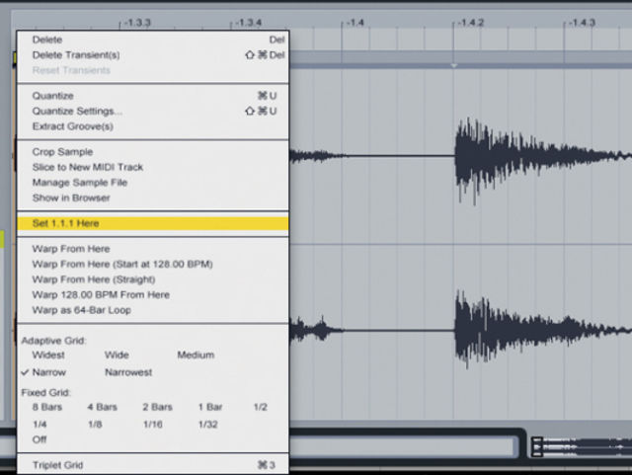The width and height of the screenshot is (632, 475).
Task: Click the -1.3.3 ruler marker
Action: point(137,23)
